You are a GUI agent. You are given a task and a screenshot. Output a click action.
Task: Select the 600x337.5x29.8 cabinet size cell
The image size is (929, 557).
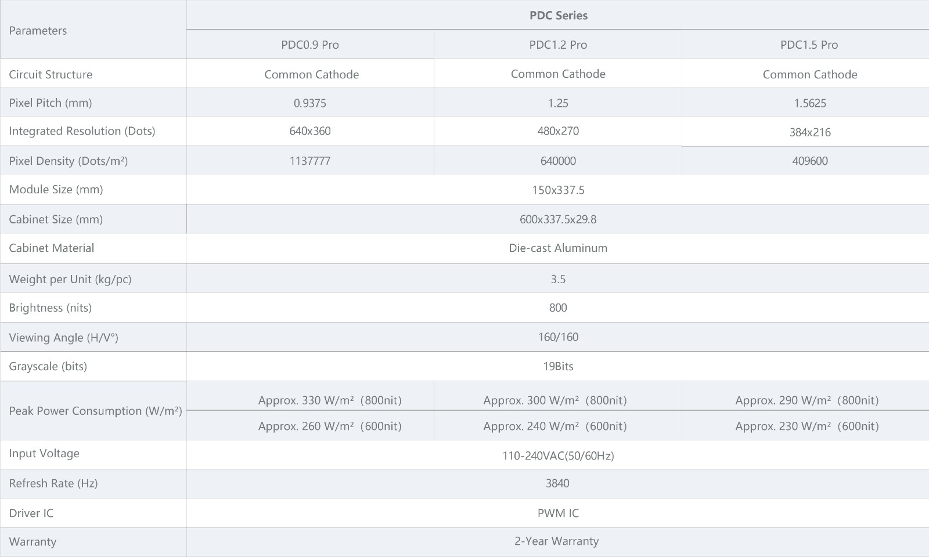pyautogui.click(x=558, y=219)
